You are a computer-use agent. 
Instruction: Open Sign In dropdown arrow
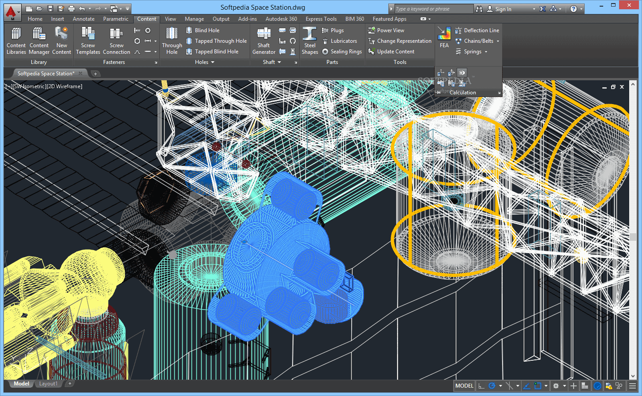[x=534, y=9]
